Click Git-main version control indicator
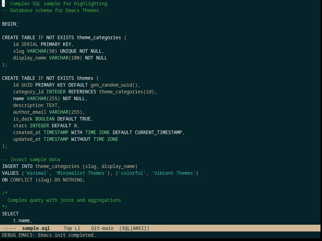Viewport: 322px width, 241px height. point(102,228)
